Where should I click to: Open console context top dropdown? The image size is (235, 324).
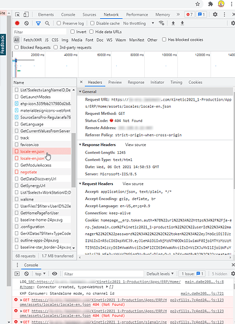click(40, 274)
